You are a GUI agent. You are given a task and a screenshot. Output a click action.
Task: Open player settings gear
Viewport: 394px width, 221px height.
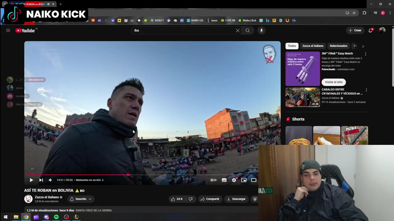(234, 180)
